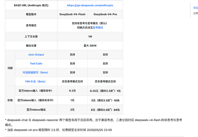The width and height of the screenshot is (198, 137).
Task: Click 仅非思考模式支持 in the Pro column
Action: [105, 81]
